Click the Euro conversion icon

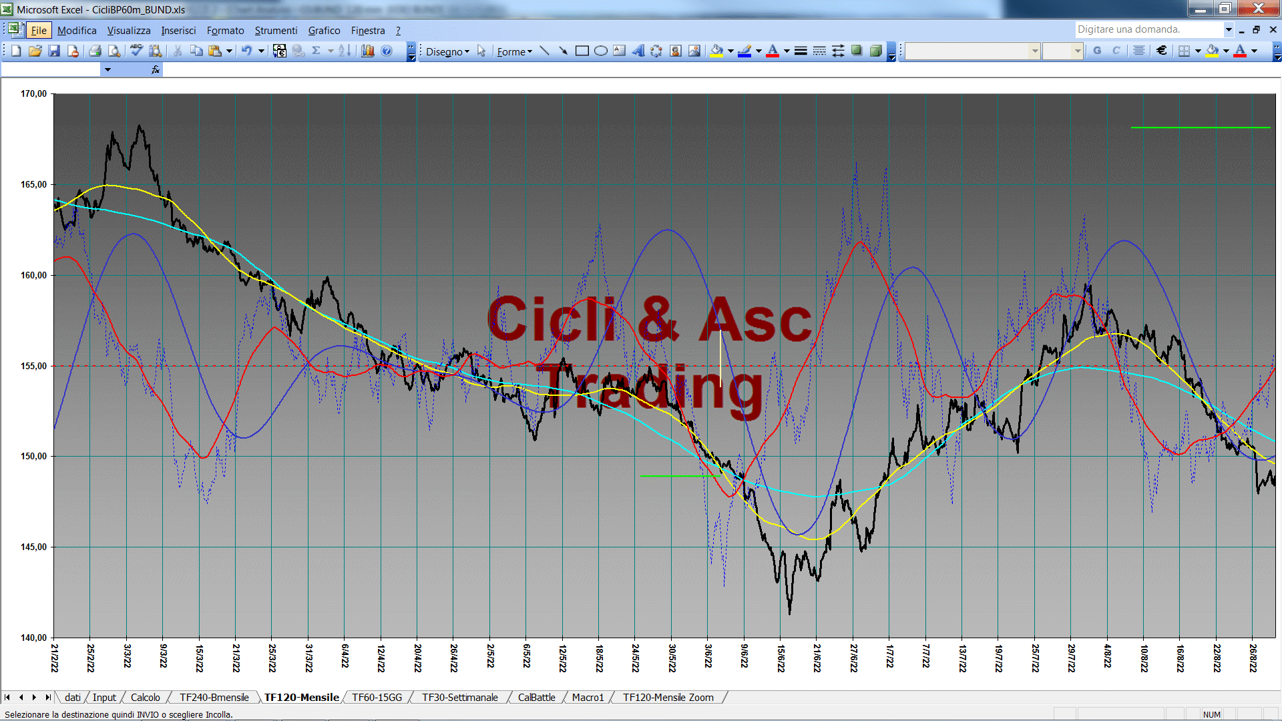point(280,51)
